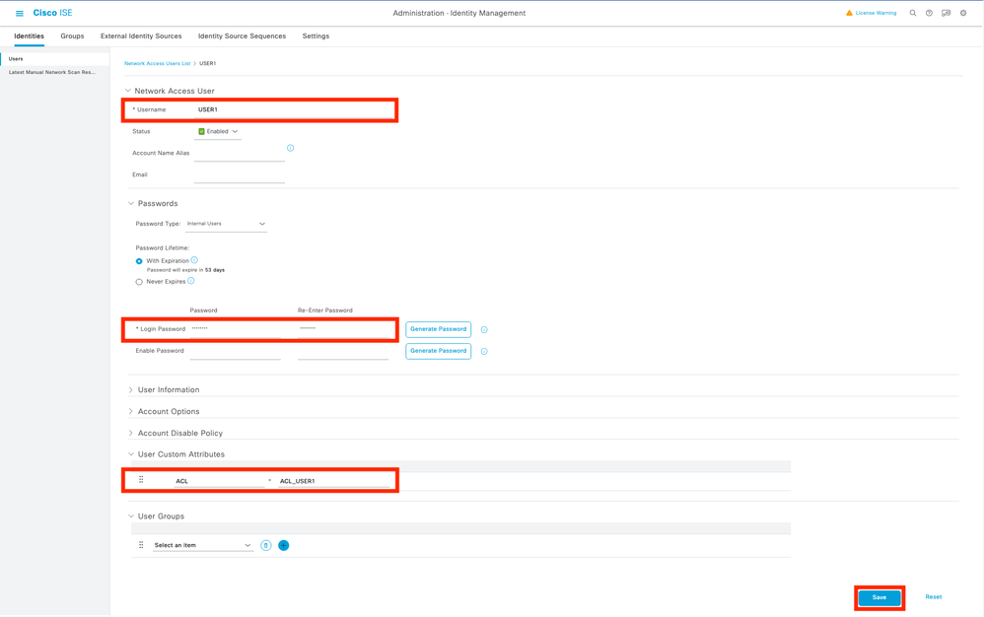984x617 pixels.
Task: Click the License Warning triangle icon
Action: tap(849, 13)
